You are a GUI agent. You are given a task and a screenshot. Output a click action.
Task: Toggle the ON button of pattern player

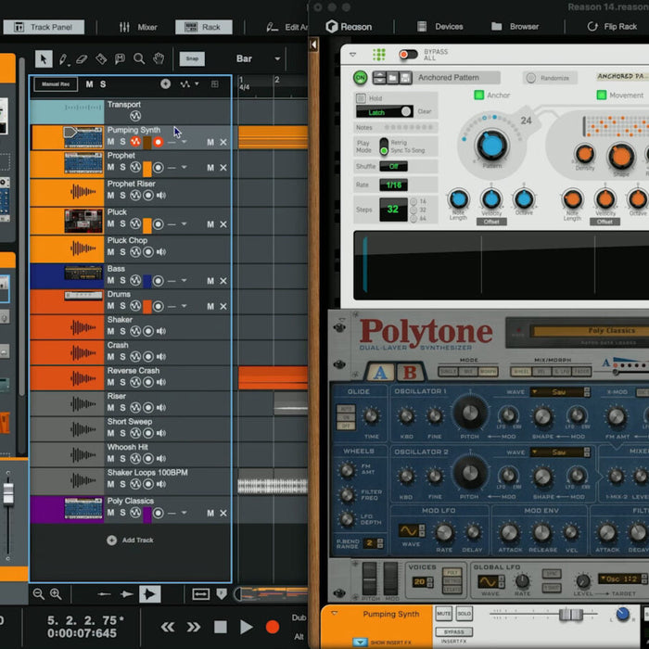361,78
